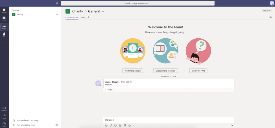Open more messaging extensions

tap(134, 125)
